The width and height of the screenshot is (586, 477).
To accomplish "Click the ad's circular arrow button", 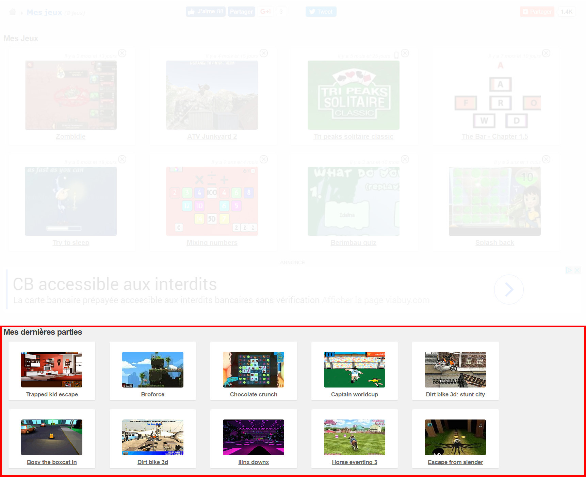I will (x=509, y=290).
